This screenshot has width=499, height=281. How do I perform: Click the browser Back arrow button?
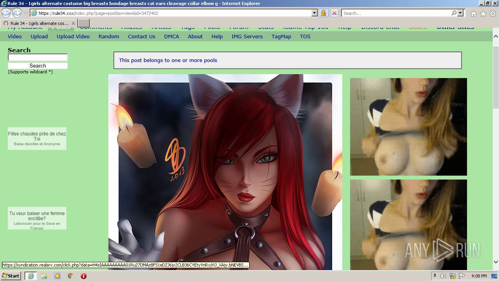(x=6, y=13)
